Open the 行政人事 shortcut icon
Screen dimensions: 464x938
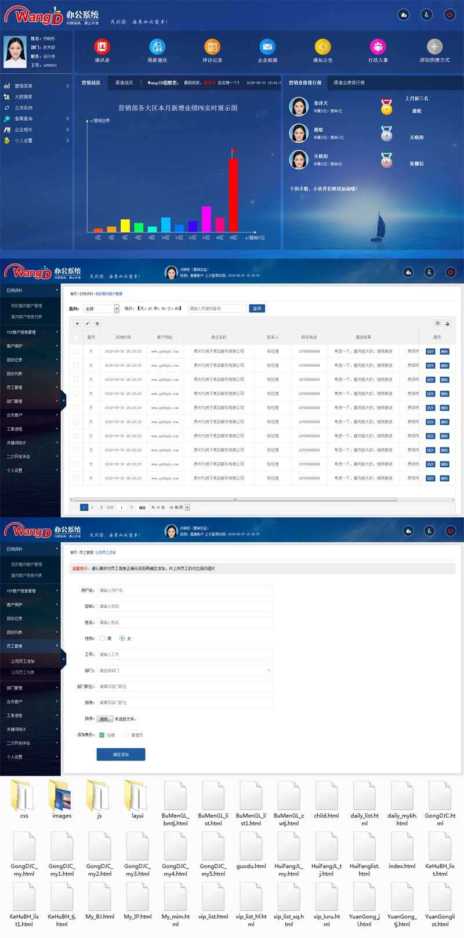pos(378,46)
